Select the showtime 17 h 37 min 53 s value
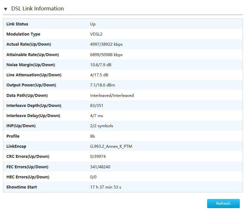Image resolution: width=246 pixels, height=212 pixels. 106,187
